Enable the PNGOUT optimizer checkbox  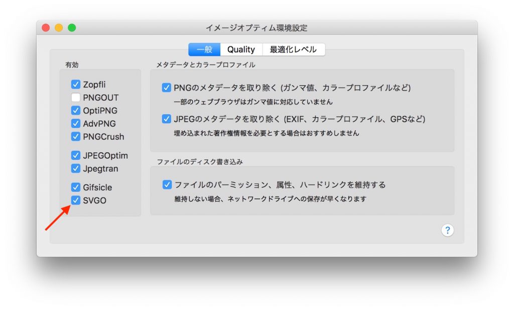click(76, 97)
